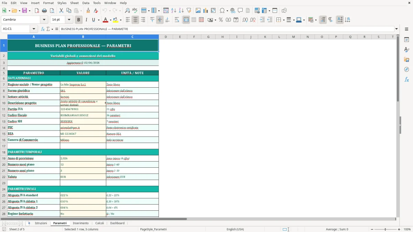Open the Font Name dropdown
This screenshot has width=413, height=232.
[44, 20]
